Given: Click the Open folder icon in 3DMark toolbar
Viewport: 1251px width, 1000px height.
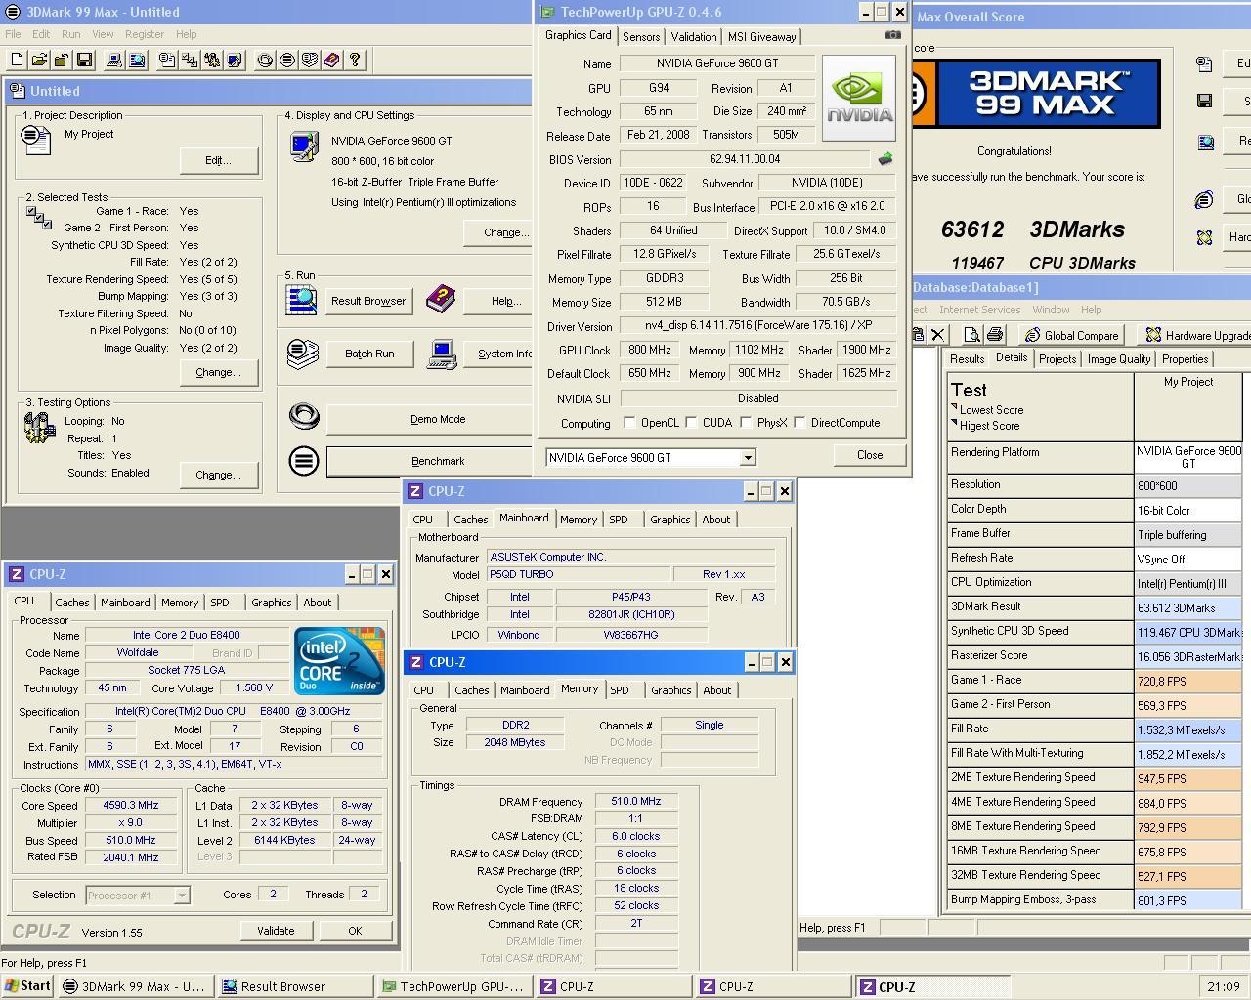Looking at the screenshot, I should (x=39, y=61).
